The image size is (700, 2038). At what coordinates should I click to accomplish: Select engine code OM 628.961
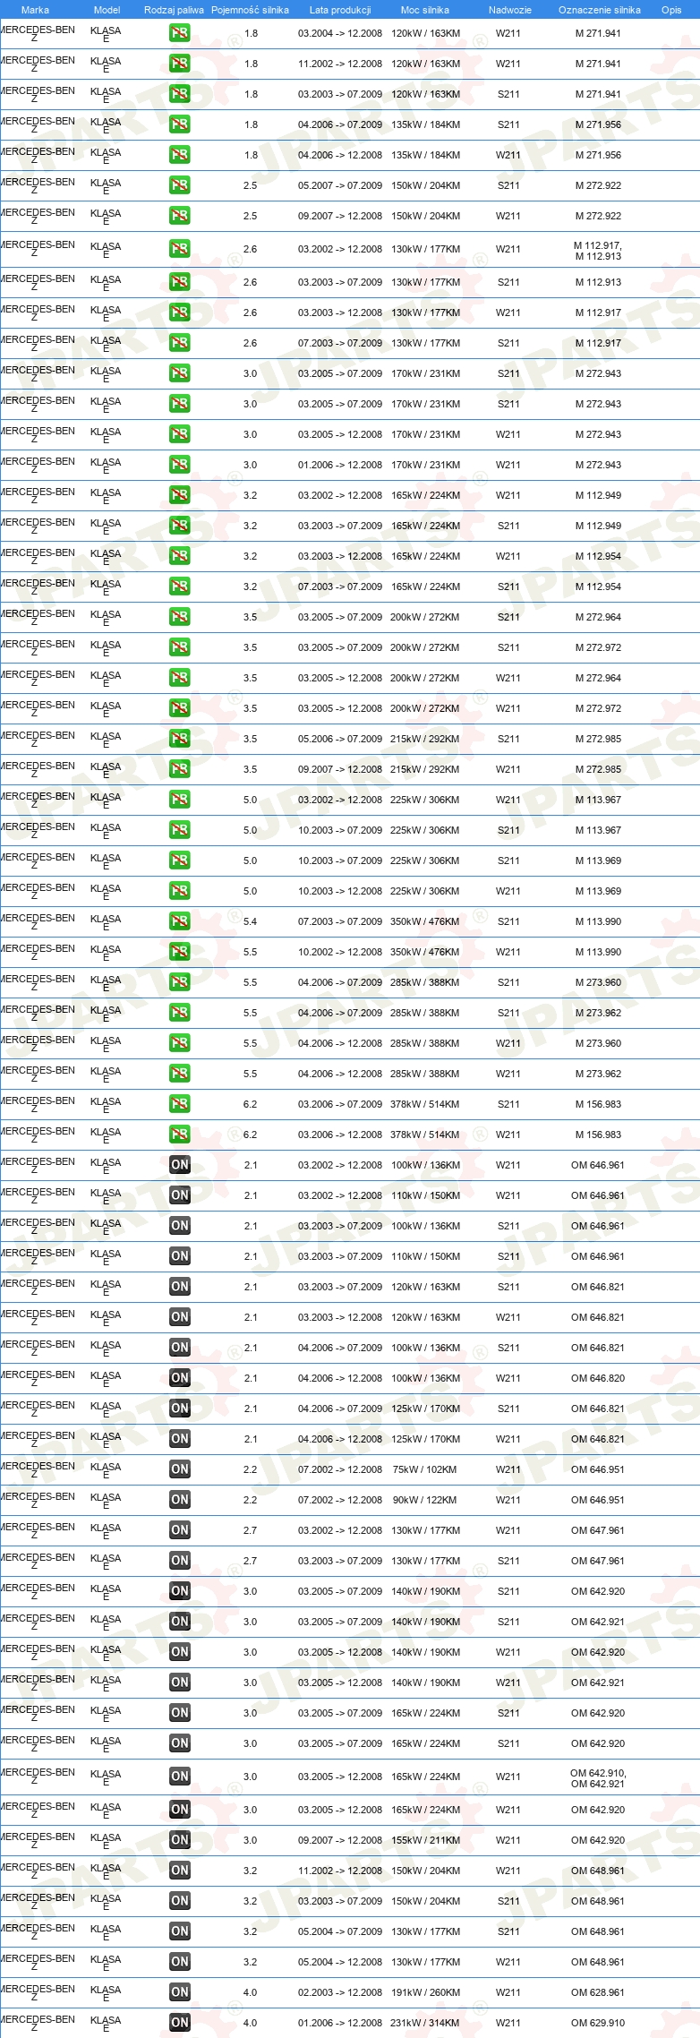tap(598, 1992)
